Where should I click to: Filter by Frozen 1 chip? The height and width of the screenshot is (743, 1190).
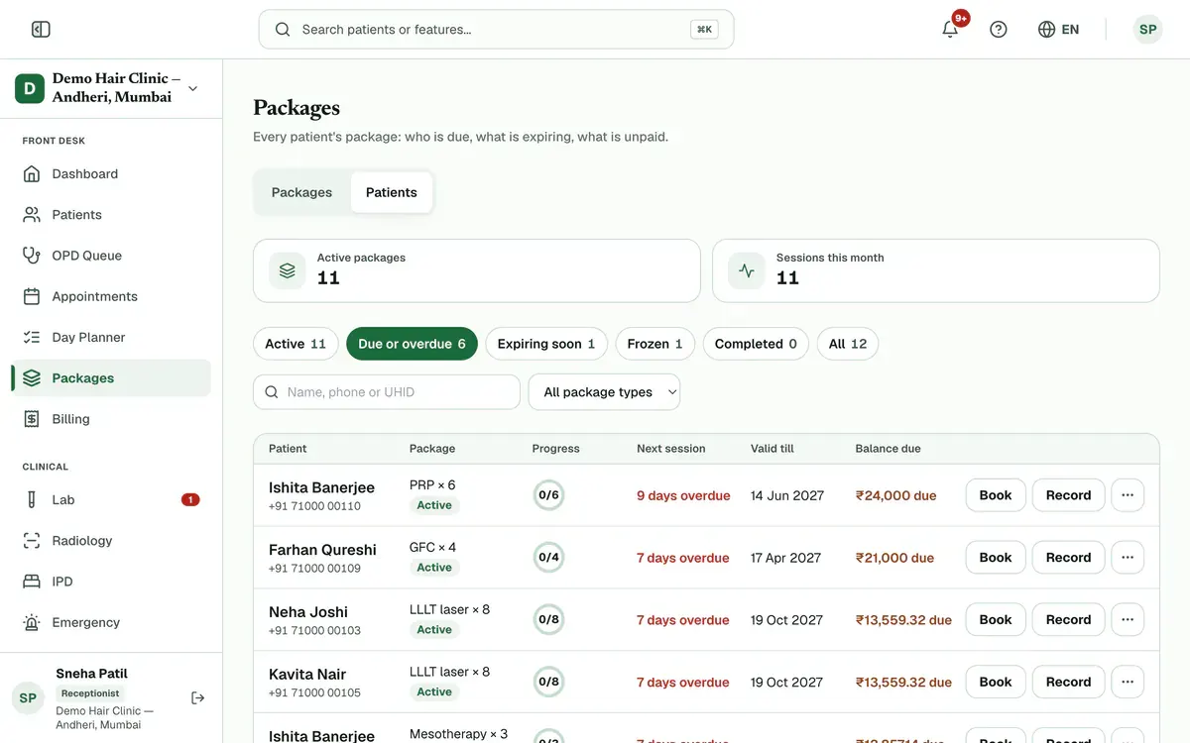(655, 344)
